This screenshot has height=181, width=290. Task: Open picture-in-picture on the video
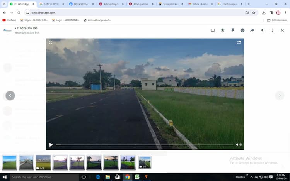tap(239, 42)
